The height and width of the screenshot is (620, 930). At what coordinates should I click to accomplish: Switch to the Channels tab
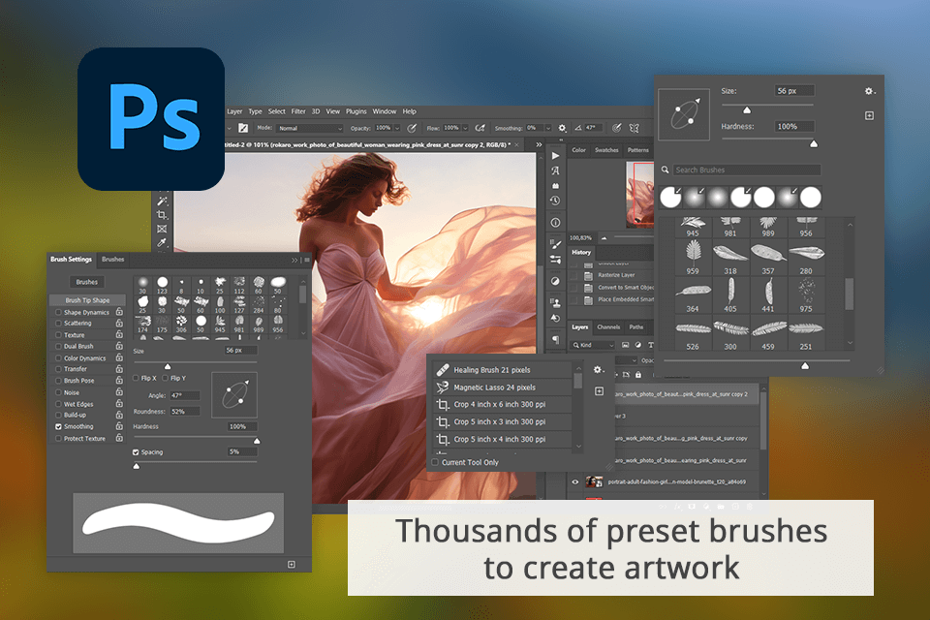pos(608,326)
